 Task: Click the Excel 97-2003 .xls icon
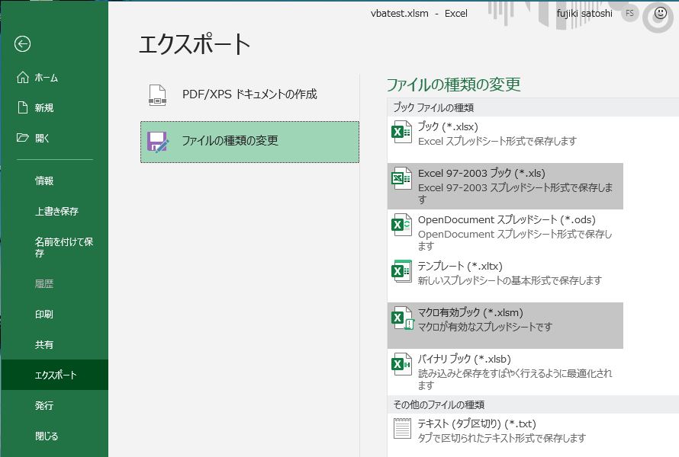pyautogui.click(x=401, y=178)
